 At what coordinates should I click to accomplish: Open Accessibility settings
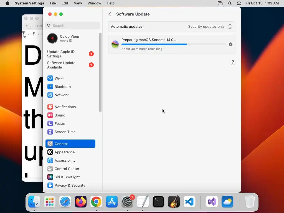click(70, 161)
